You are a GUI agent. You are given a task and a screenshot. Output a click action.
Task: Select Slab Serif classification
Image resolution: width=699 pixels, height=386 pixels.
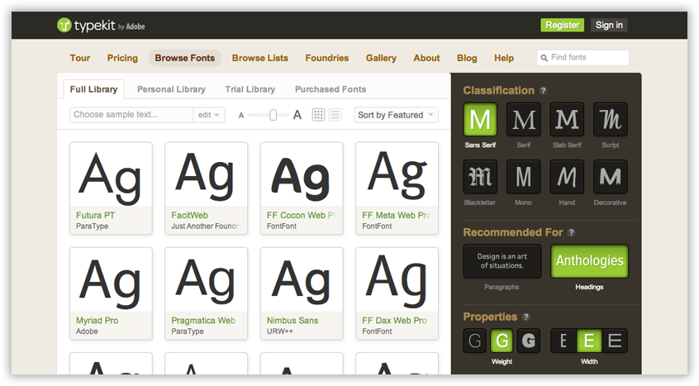(567, 120)
